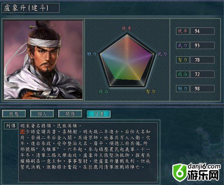
Task: Click the 統率 label box in stats panel
Action: (x=183, y=31)
